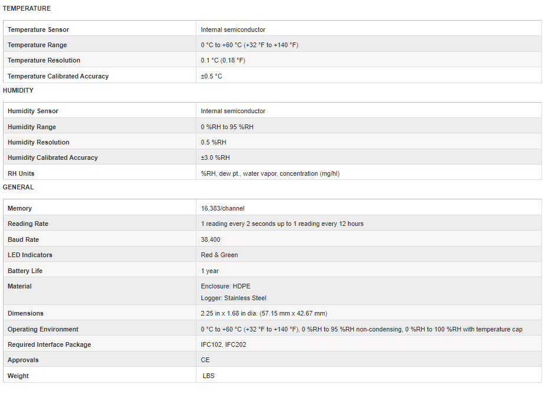Select the Humidity Range label
545x394 pixels.
32,127
